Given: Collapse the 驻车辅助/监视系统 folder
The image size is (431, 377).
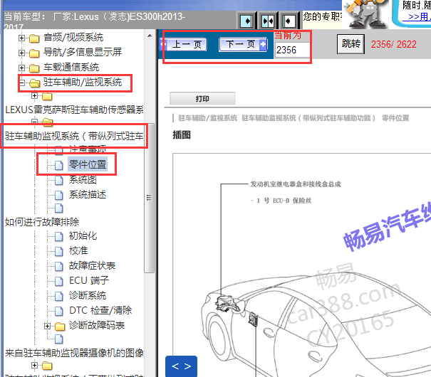Looking at the screenshot, I should (x=21, y=83).
